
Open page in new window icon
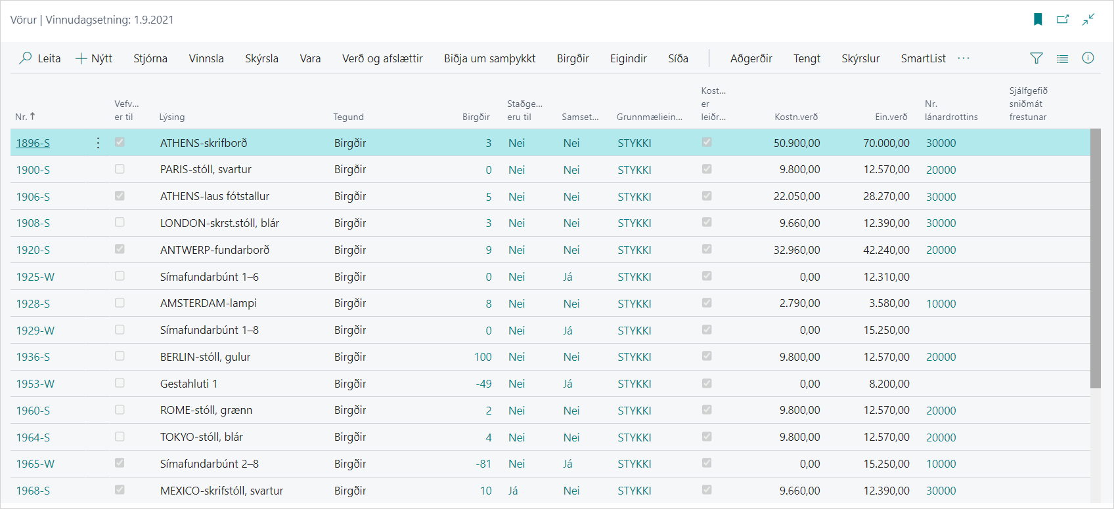tap(1063, 20)
